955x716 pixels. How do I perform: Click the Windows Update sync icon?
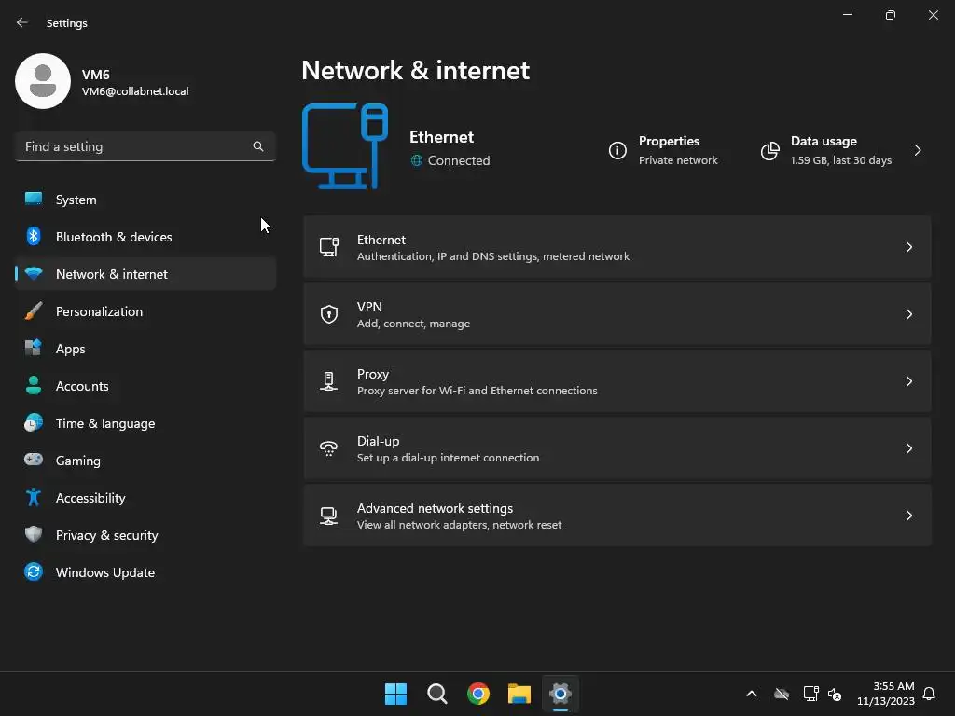(x=34, y=572)
